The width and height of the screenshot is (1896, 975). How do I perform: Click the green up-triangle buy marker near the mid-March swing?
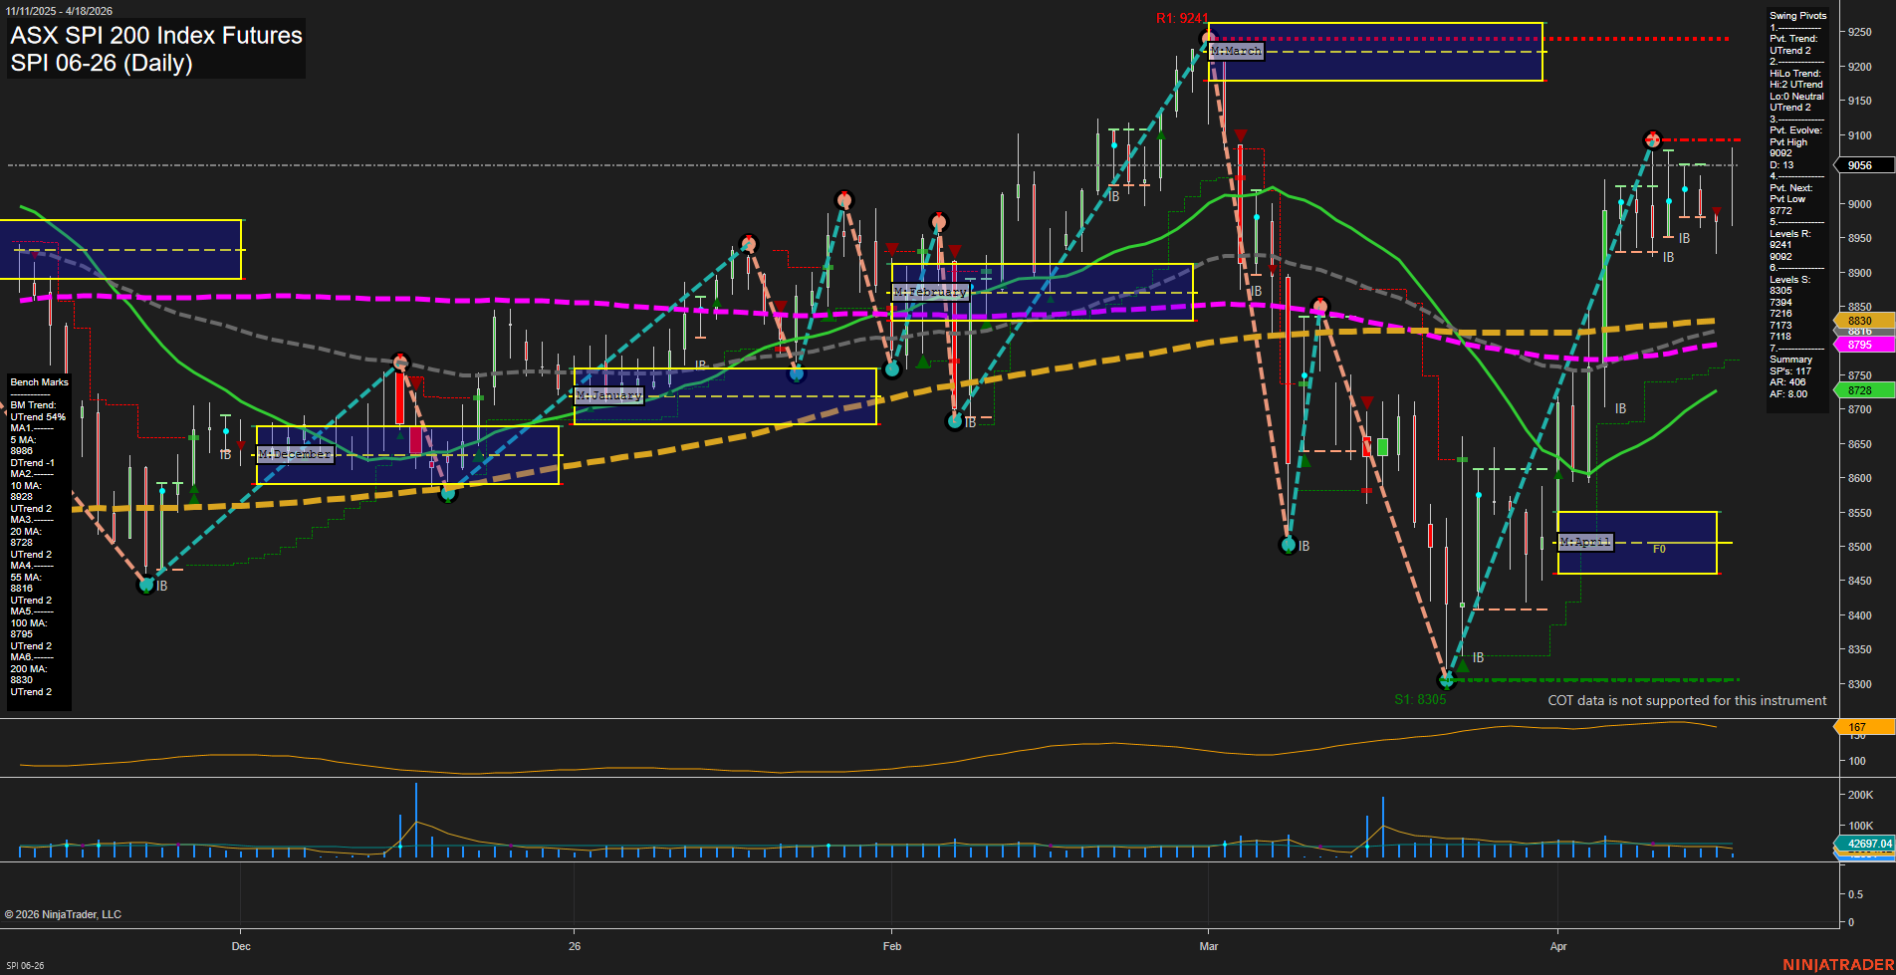[1303, 460]
